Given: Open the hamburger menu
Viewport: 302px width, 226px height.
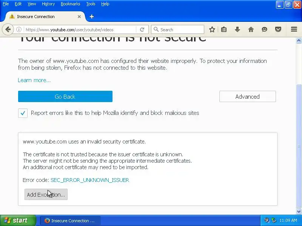Looking at the screenshot, I should pyautogui.click(x=294, y=29).
